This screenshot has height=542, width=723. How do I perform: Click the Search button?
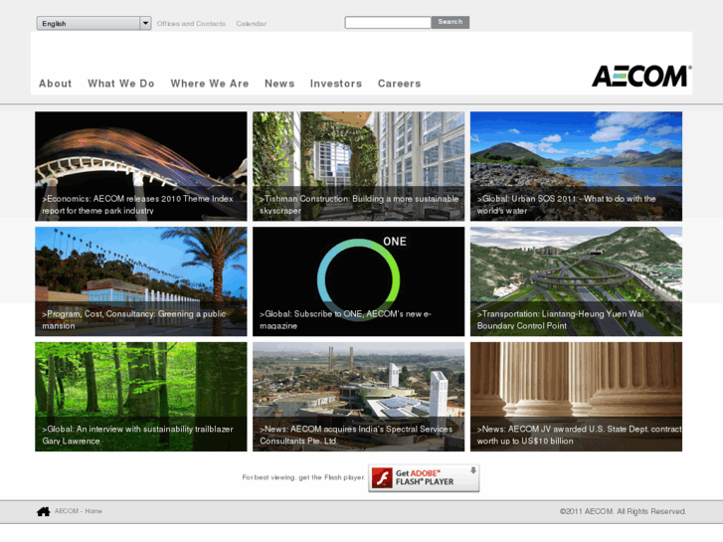click(451, 22)
